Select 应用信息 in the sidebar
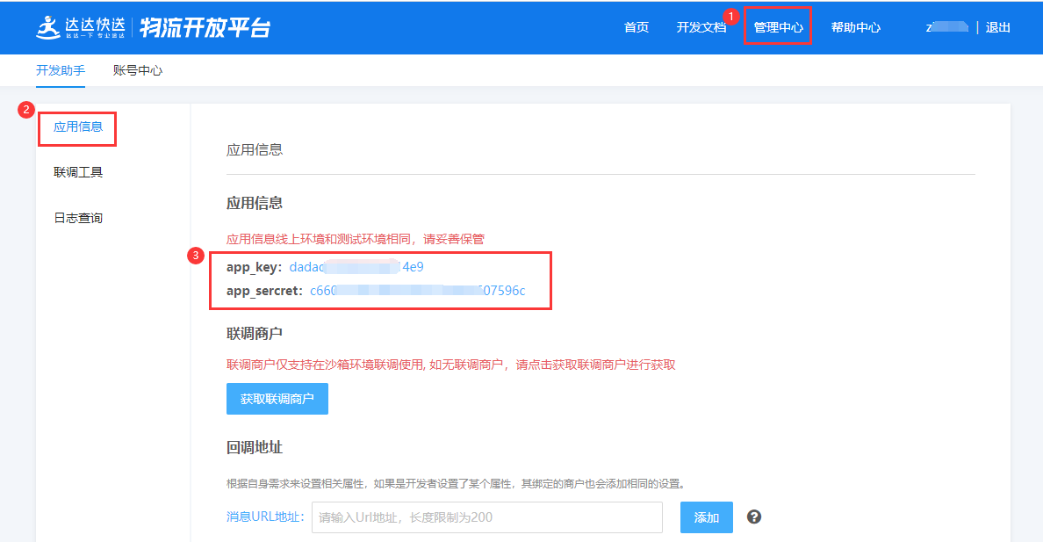The image size is (1043, 542). click(x=78, y=126)
